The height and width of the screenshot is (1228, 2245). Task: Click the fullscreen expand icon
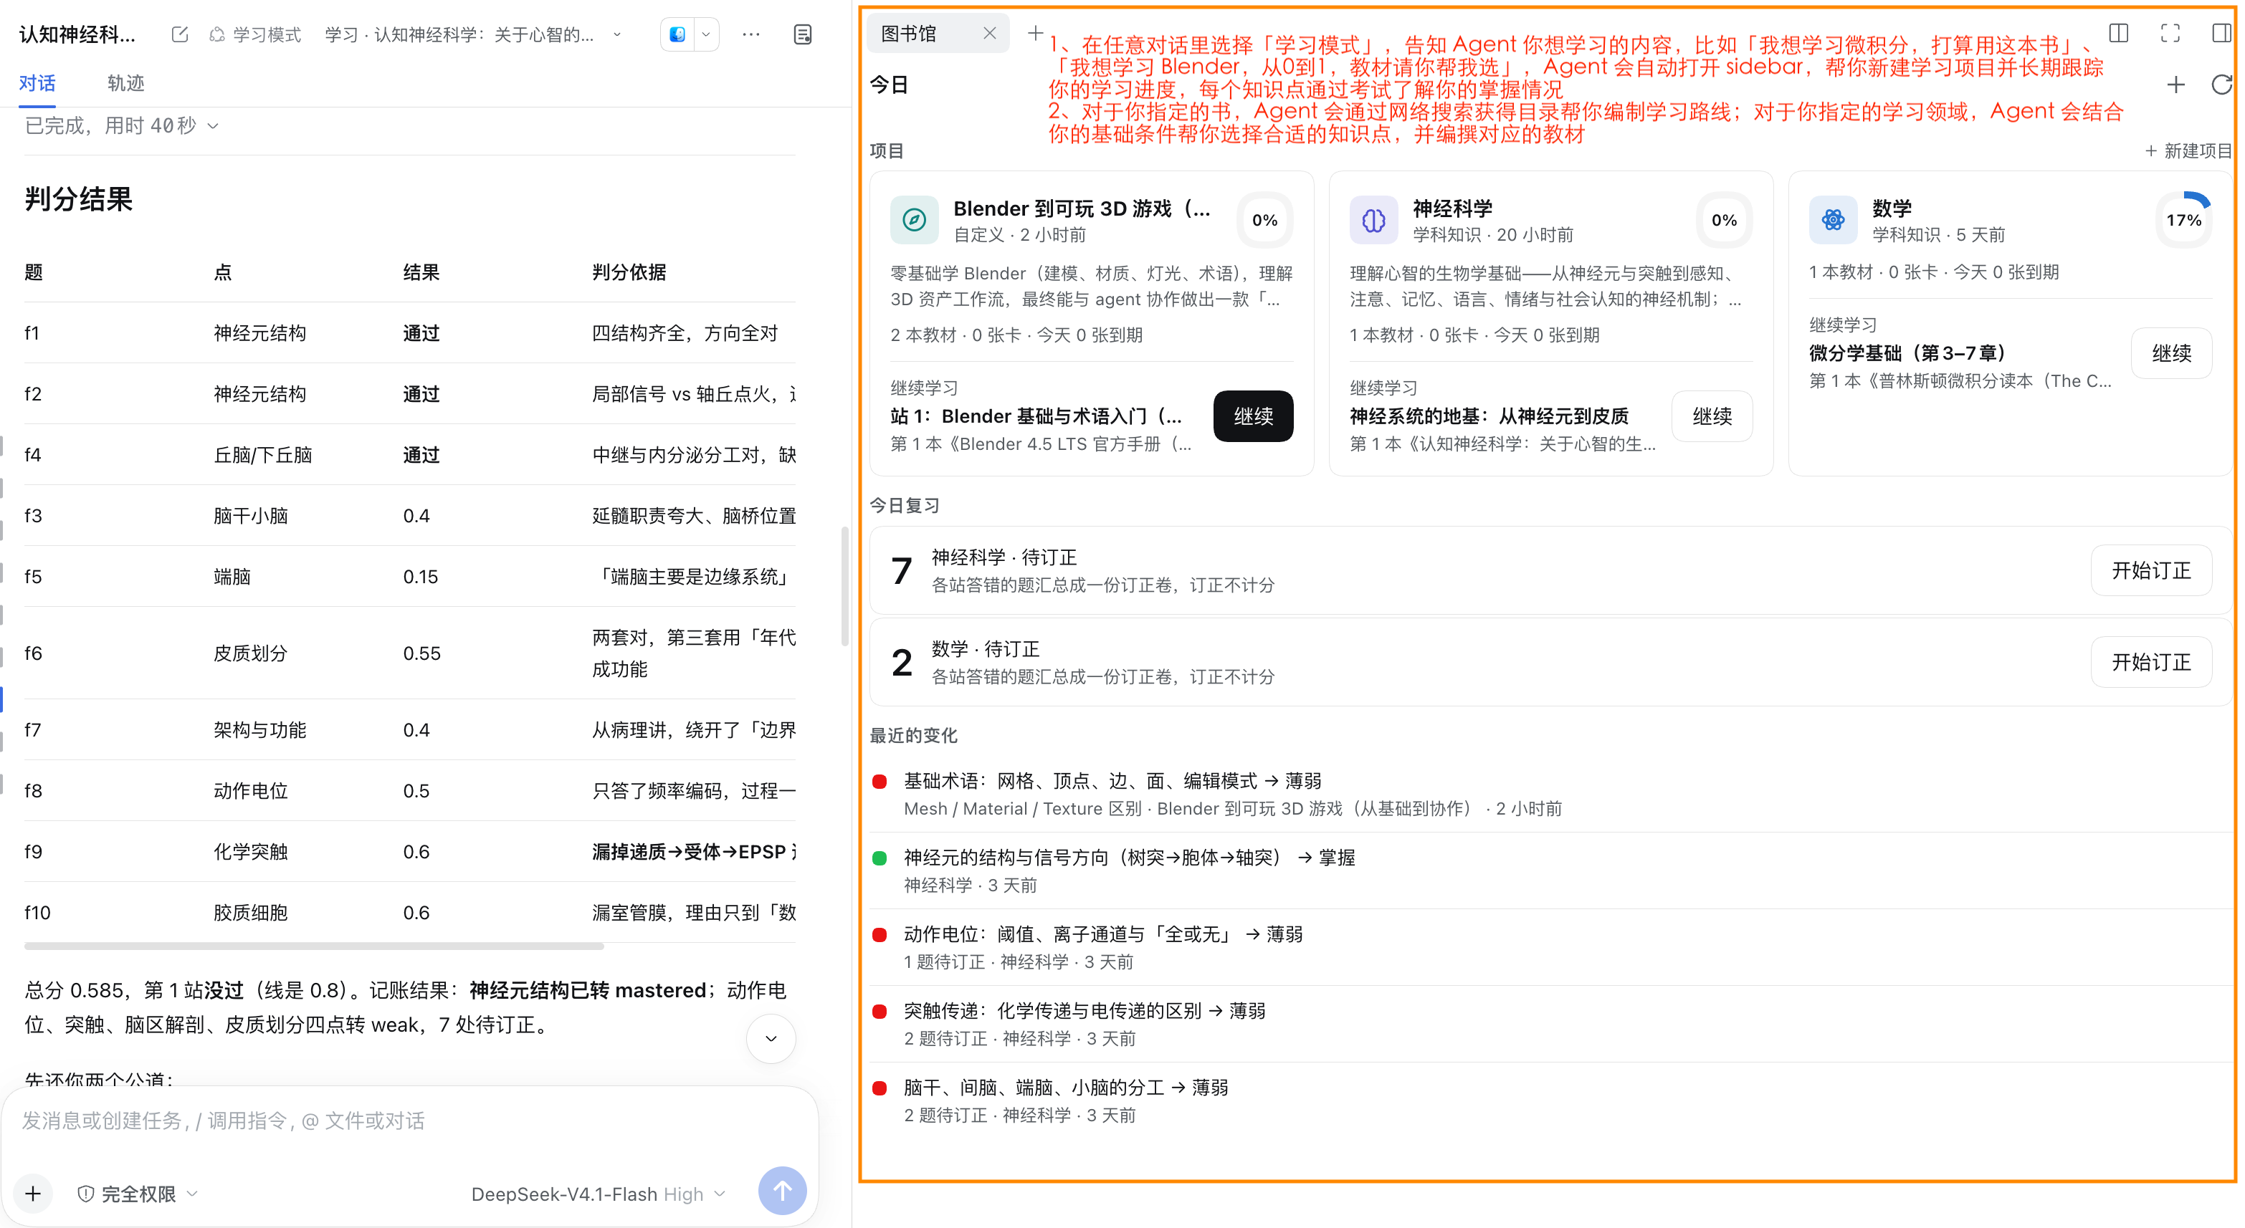[x=2170, y=33]
